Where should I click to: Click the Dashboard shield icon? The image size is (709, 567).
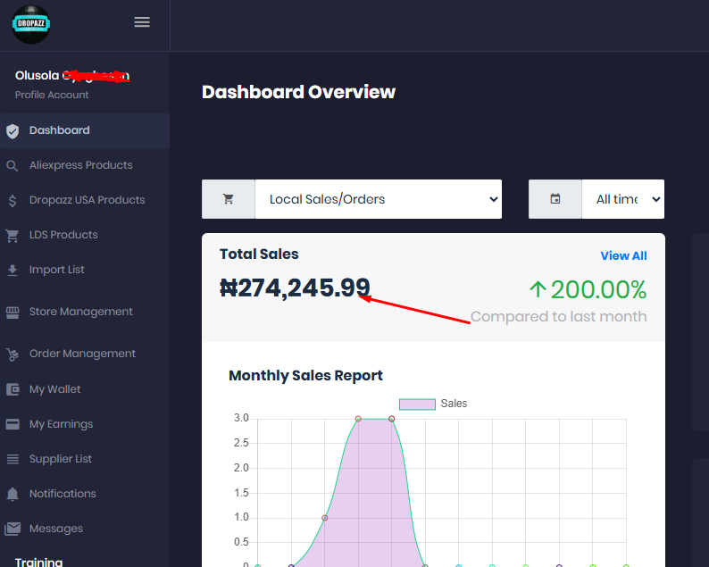(13, 131)
